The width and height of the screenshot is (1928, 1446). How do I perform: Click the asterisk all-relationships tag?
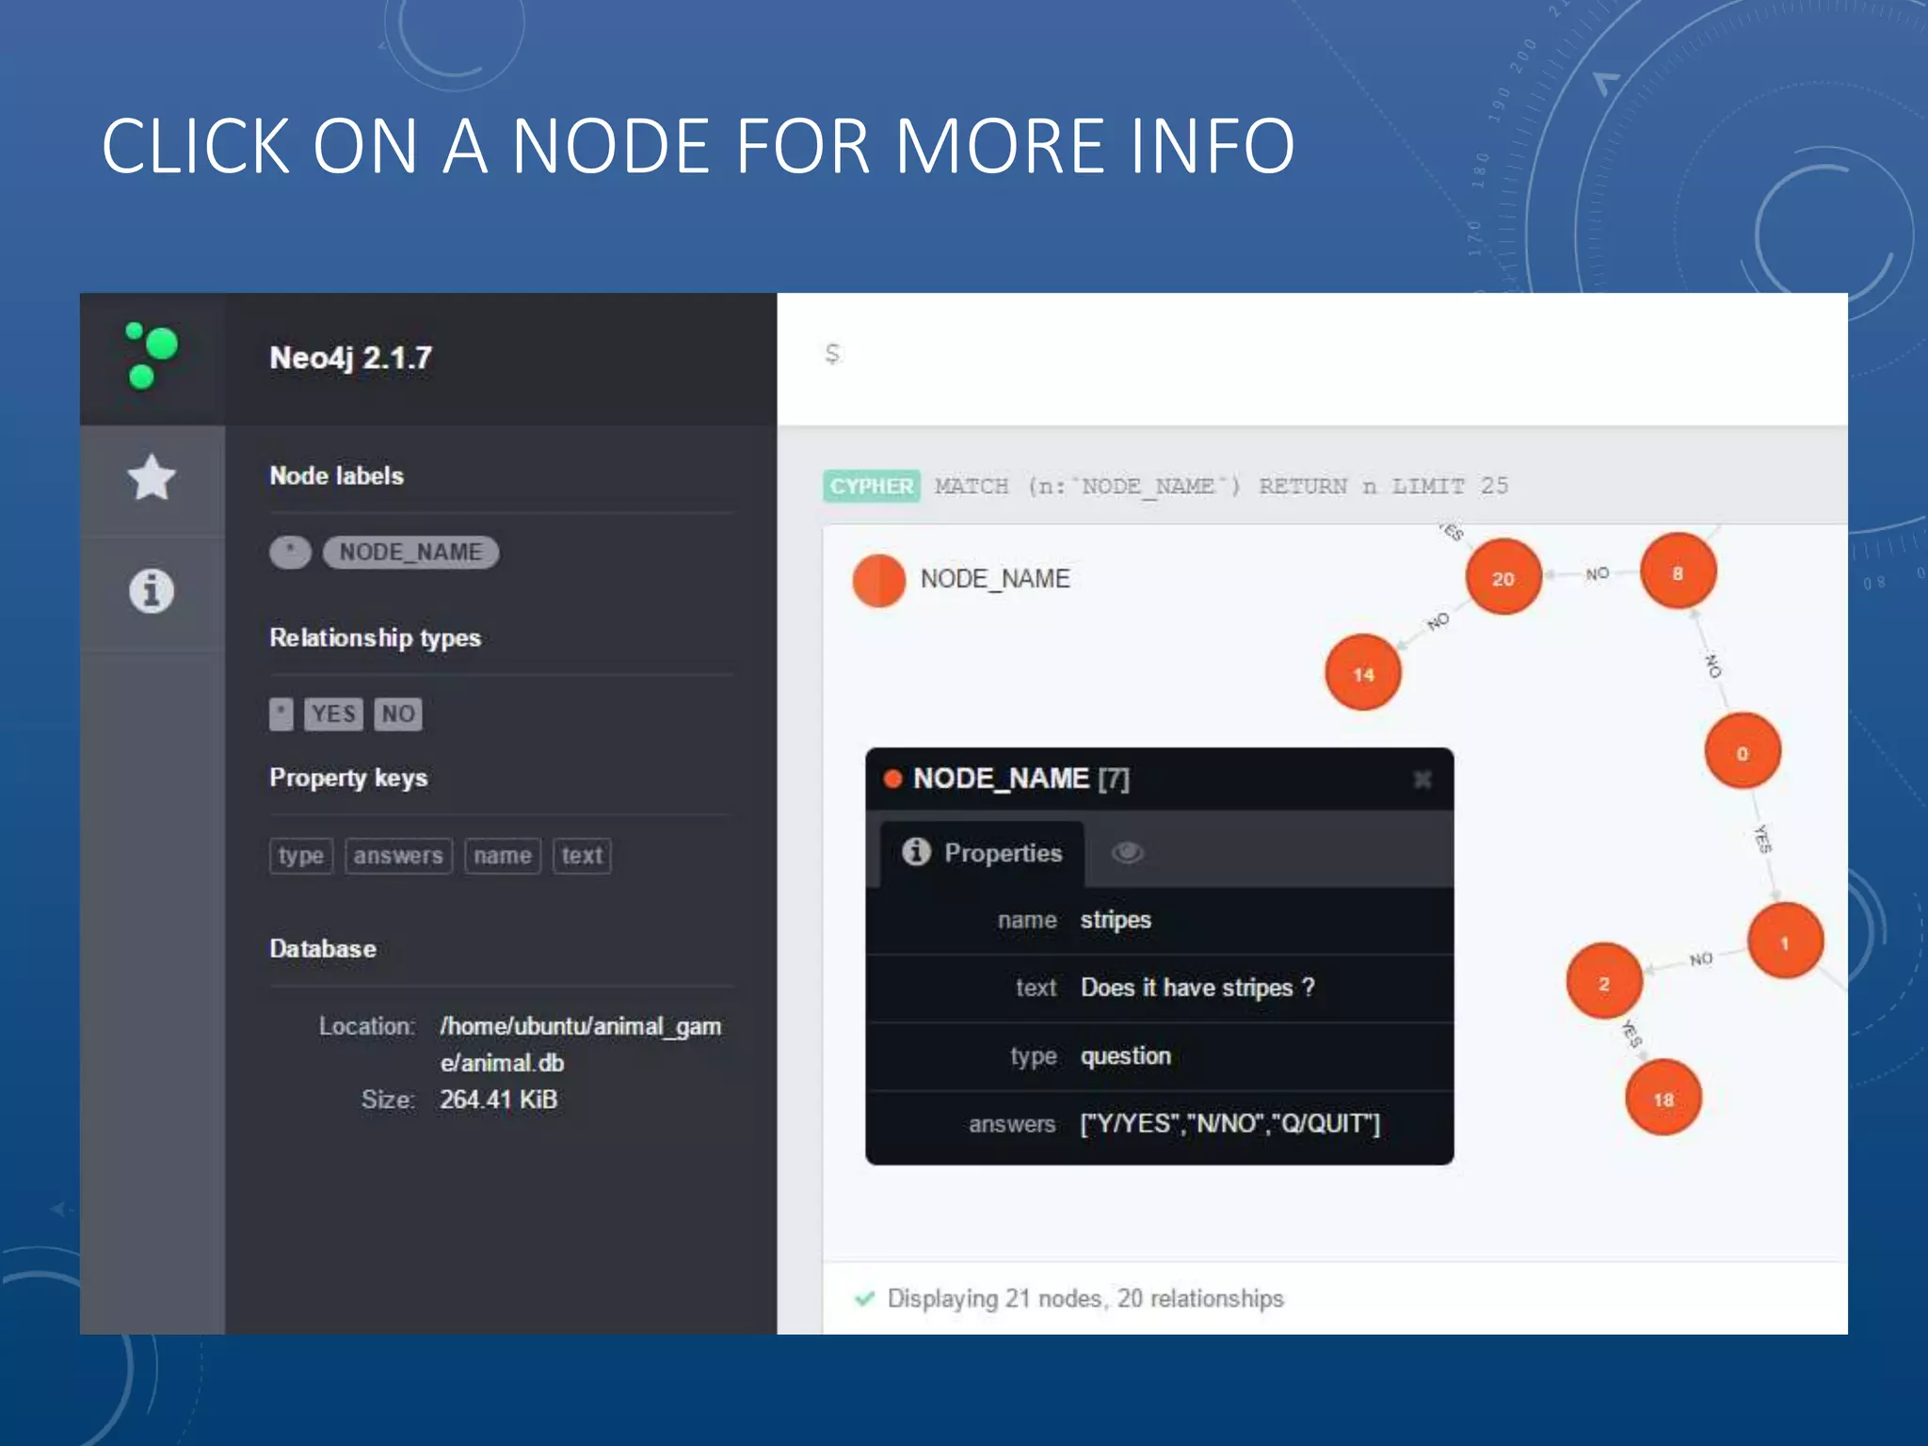point(281,714)
